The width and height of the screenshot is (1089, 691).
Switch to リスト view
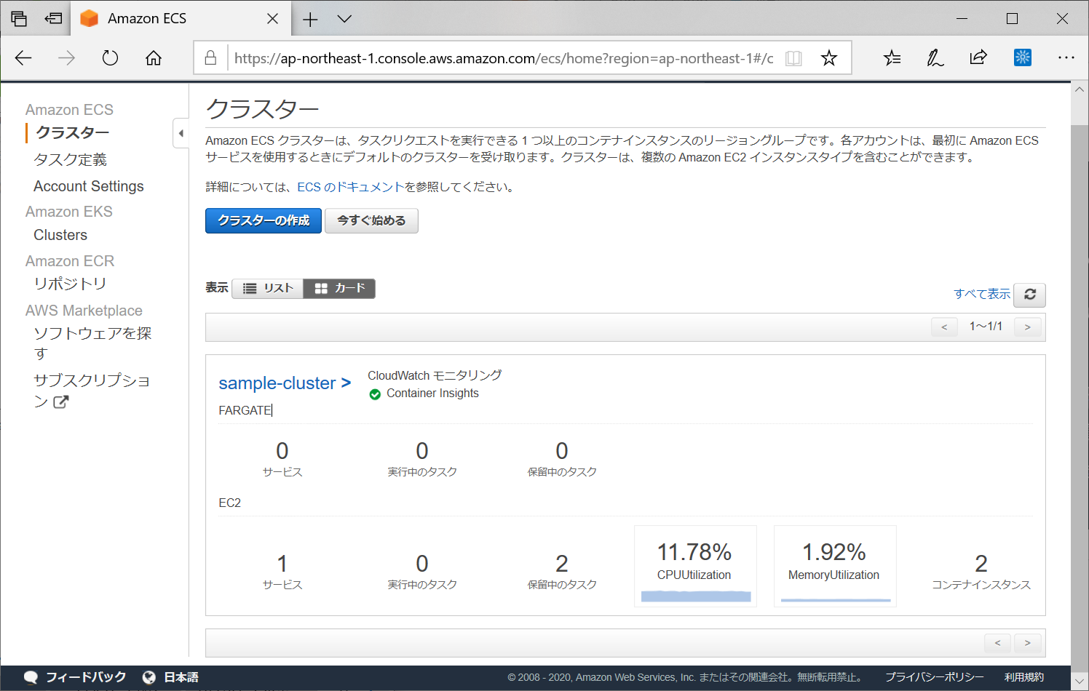[267, 288]
